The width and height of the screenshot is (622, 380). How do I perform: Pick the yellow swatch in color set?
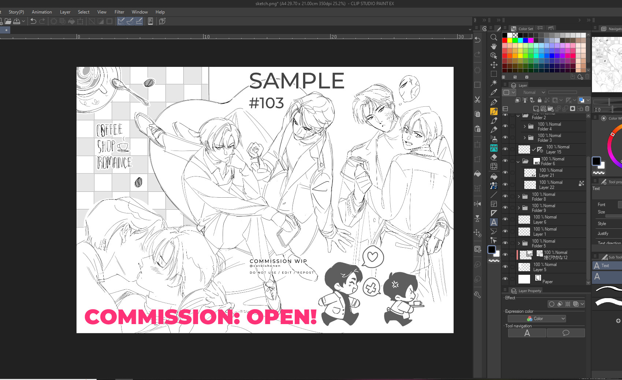tap(510, 41)
